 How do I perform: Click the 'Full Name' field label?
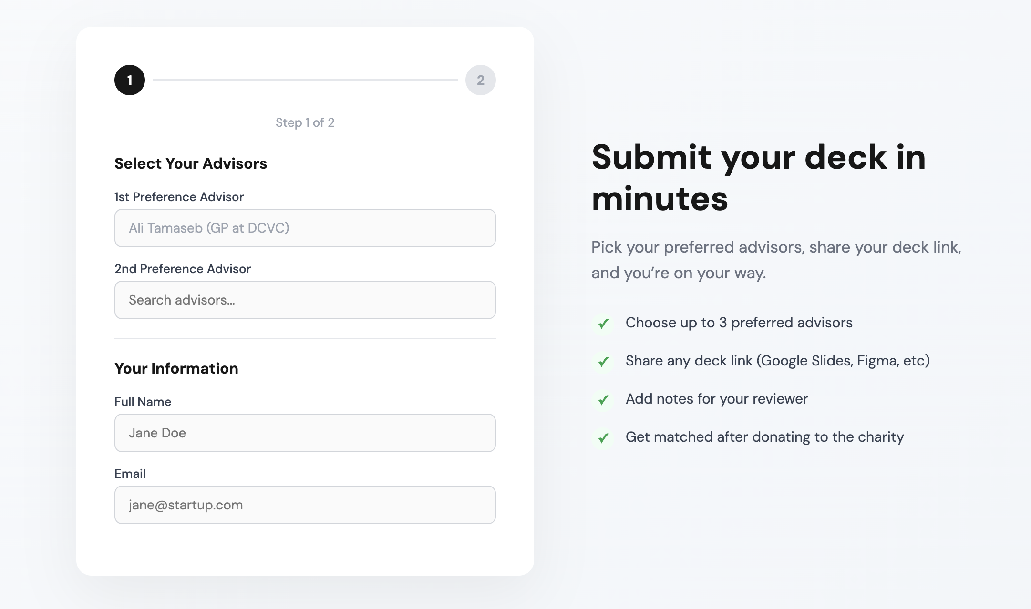143,402
